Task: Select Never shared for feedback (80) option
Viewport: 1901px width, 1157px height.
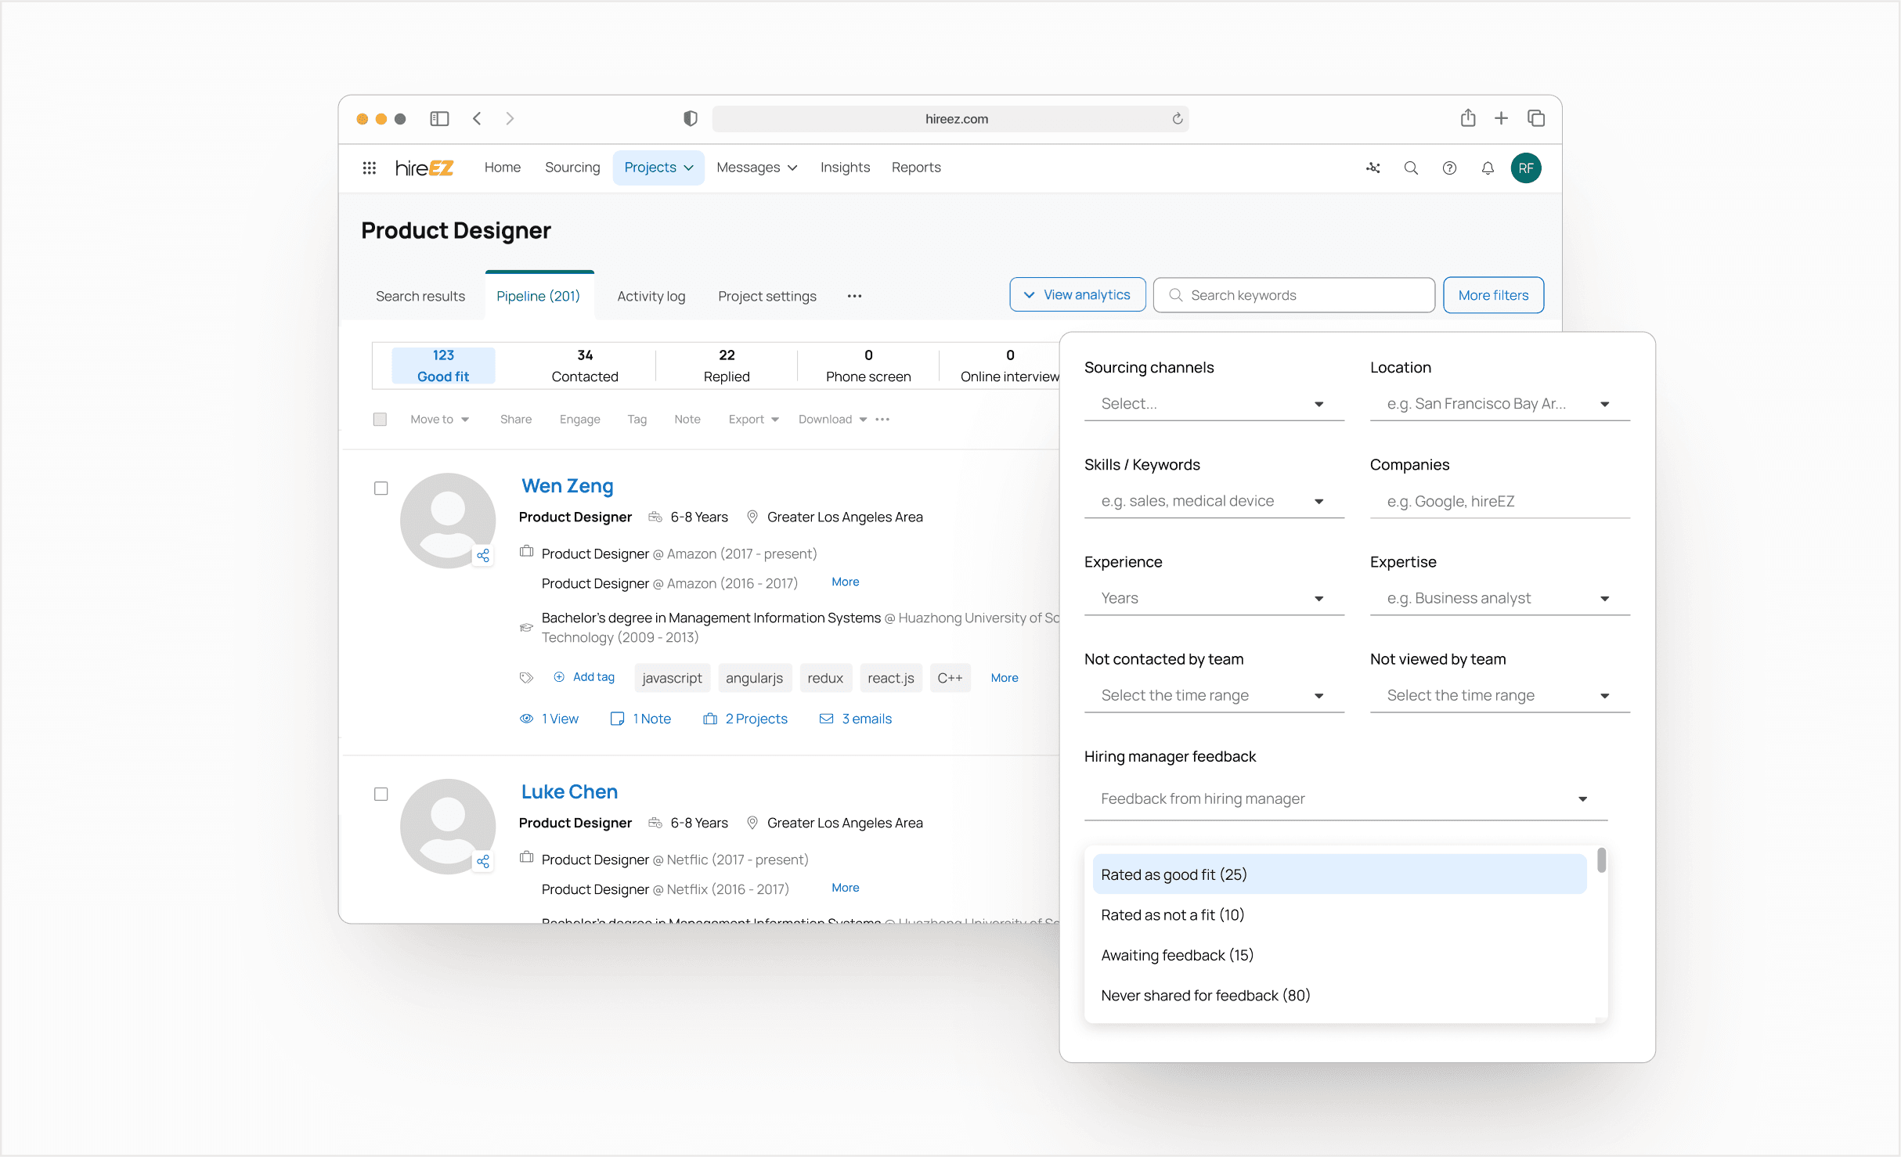Action: tap(1340, 996)
